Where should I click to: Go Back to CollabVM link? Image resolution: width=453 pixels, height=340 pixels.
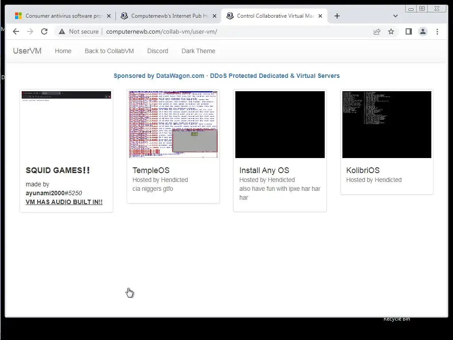pos(109,51)
